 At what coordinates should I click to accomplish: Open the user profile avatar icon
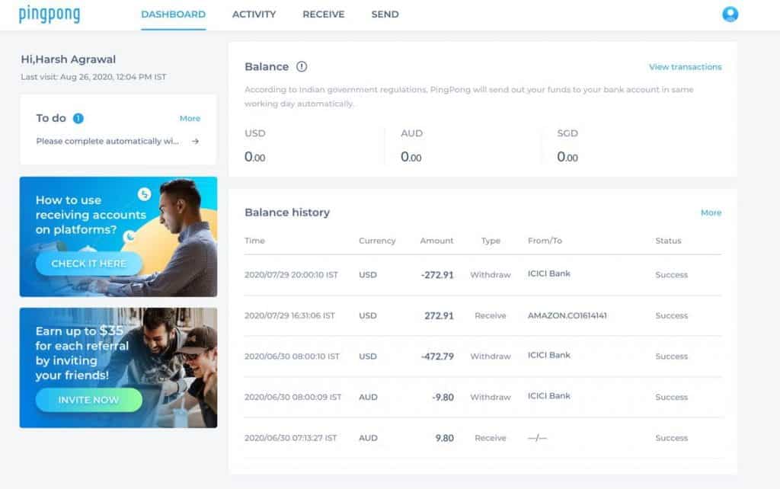click(x=730, y=14)
